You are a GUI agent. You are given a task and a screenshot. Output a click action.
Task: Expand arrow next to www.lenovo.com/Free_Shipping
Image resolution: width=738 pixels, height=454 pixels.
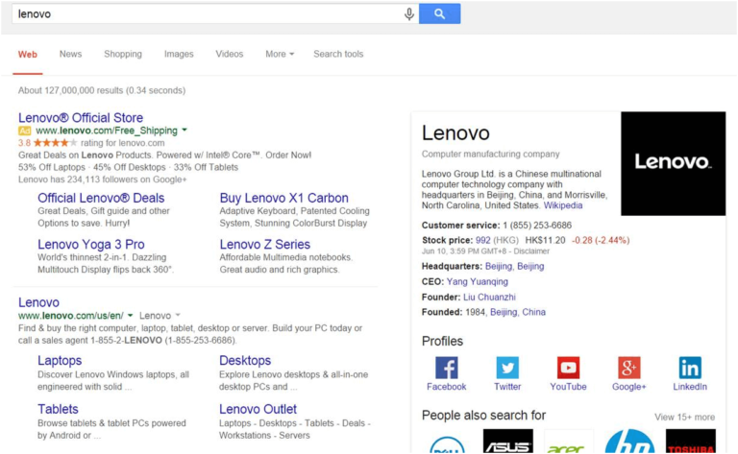pyautogui.click(x=184, y=130)
